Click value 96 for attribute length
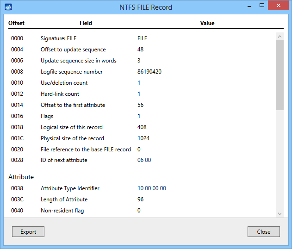Viewport: 292px width, 249px height. [x=140, y=199]
